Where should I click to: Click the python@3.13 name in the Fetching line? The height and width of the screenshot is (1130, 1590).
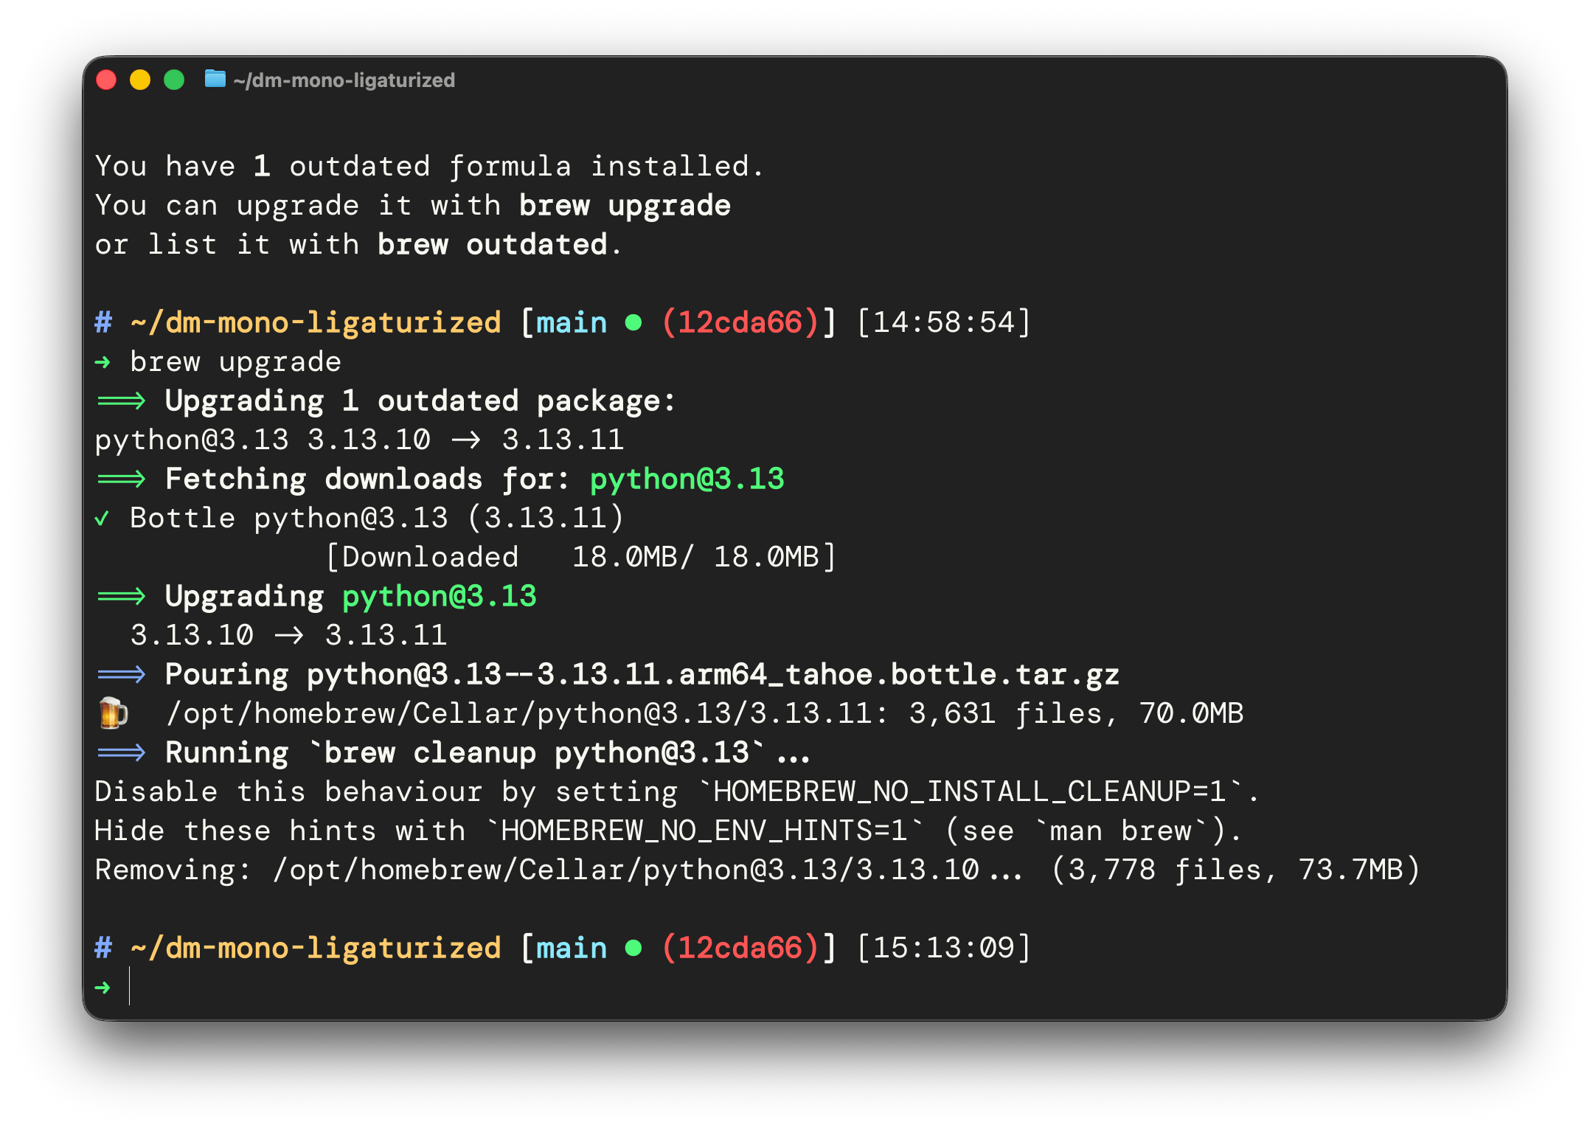(687, 478)
